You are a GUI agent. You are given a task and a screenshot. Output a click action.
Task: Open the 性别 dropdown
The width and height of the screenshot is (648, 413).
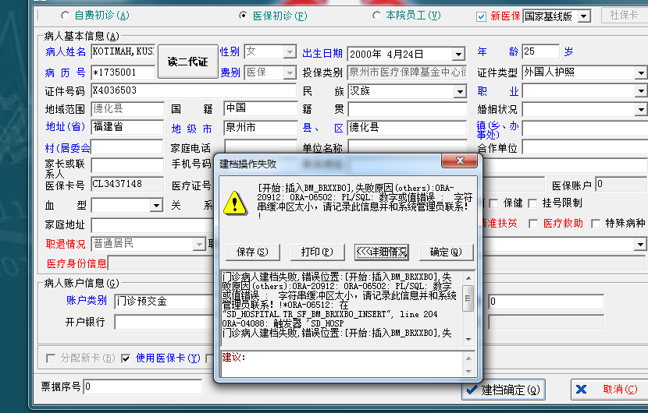tap(290, 52)
